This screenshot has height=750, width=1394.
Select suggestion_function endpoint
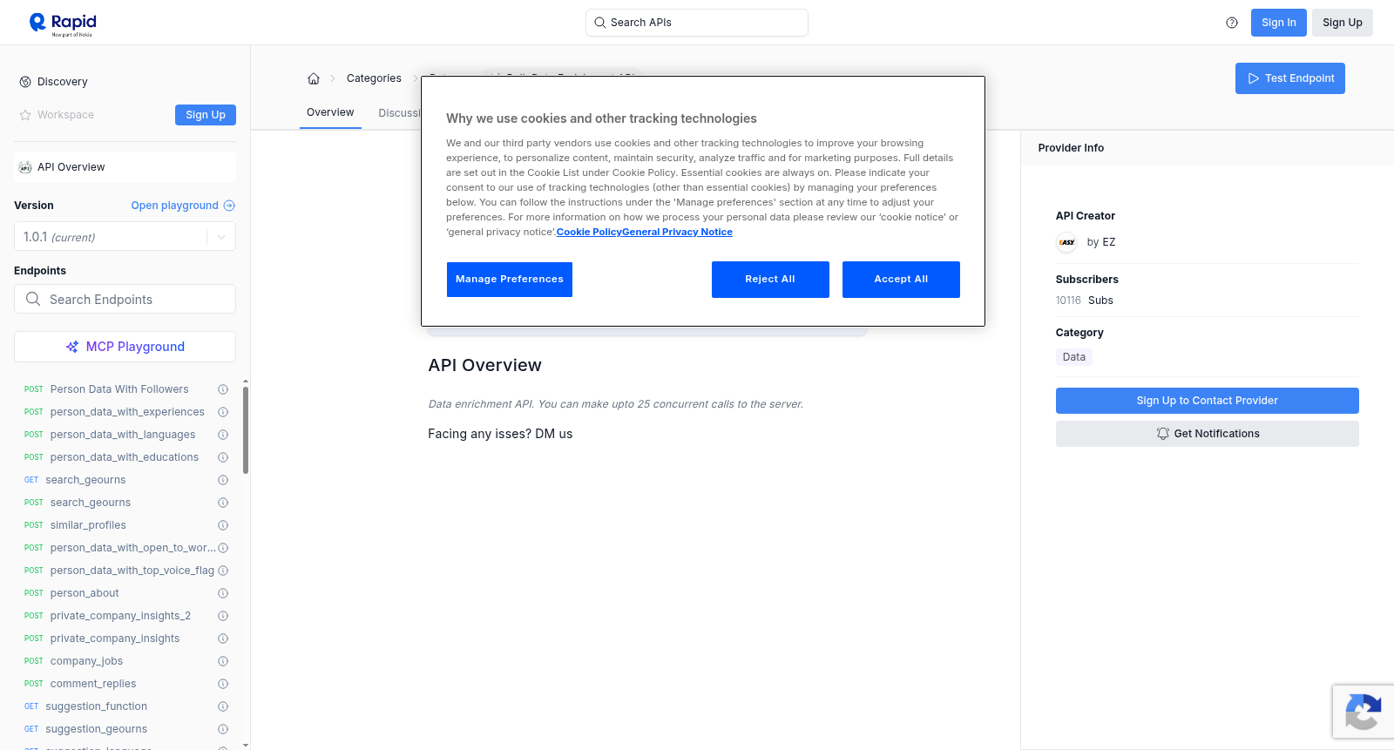(x=96, y=706)
